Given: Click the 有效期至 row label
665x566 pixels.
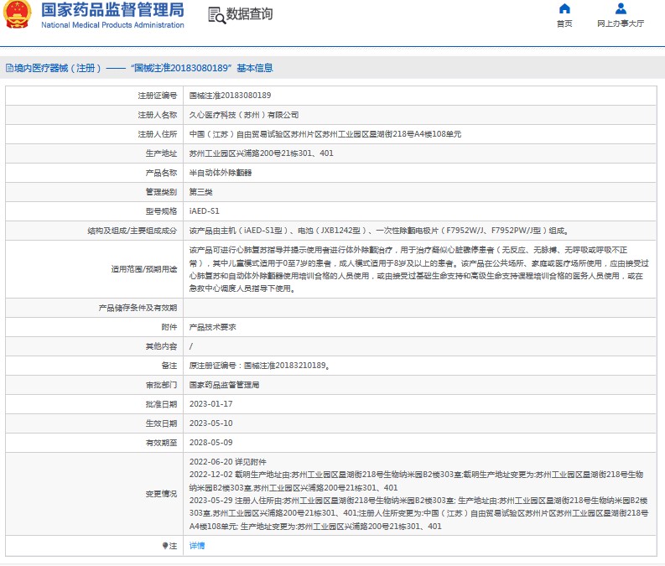Looking at the screenshot, I should (161, 443).
